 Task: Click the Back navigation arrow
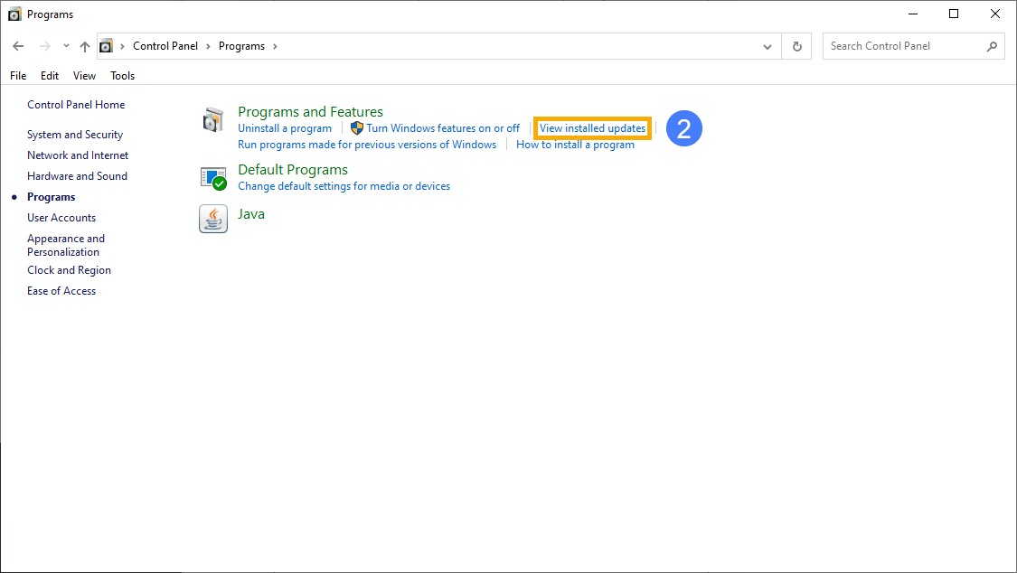coord(18,46)
